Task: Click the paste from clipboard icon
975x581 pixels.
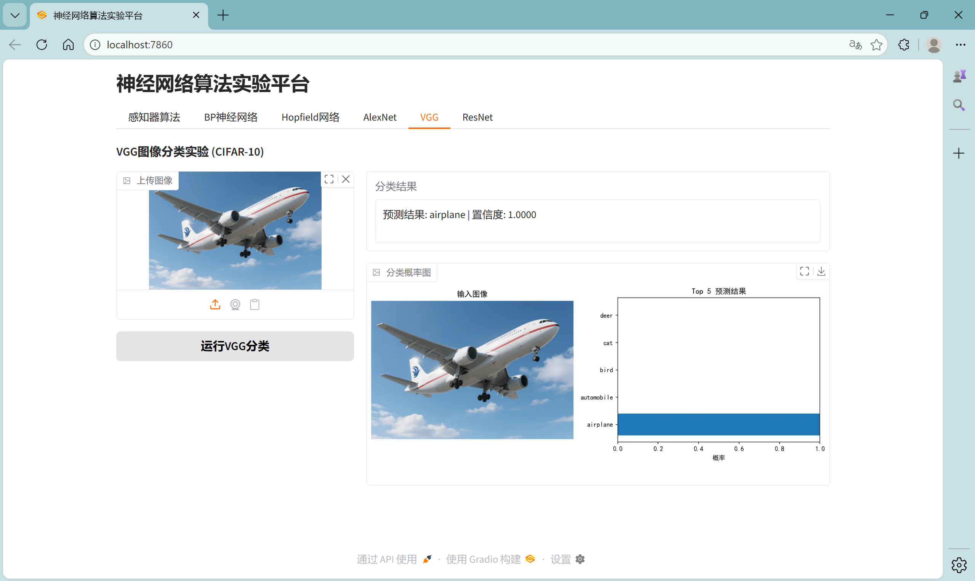Action: click(255, 304)
